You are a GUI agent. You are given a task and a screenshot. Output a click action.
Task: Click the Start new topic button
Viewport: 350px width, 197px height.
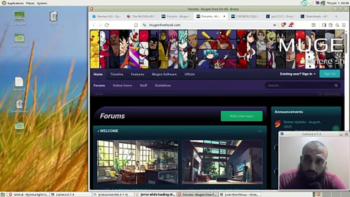coord(242,116)
